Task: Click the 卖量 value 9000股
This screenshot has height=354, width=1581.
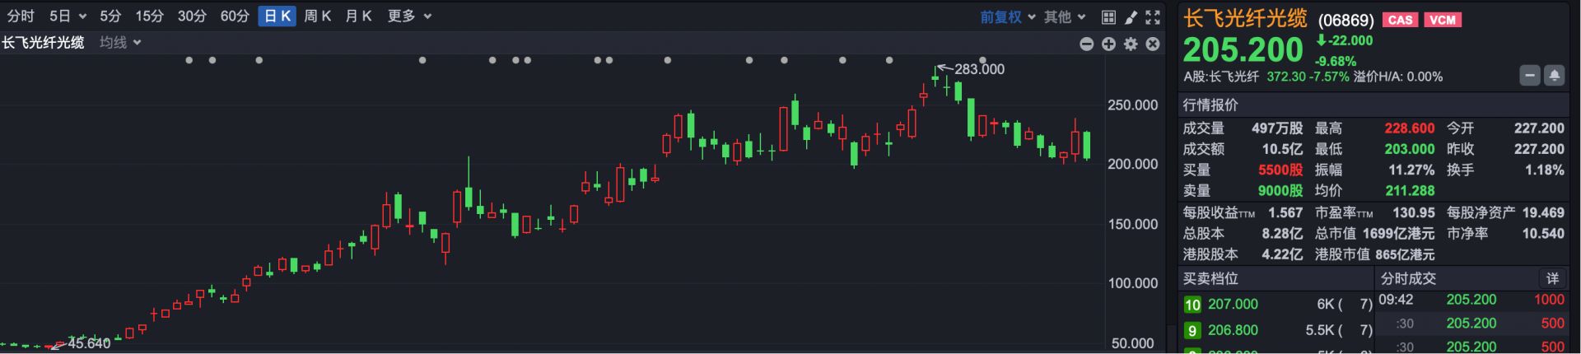Action: 1280,191
